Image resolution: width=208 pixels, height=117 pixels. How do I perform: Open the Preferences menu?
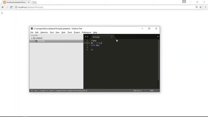[86, 32]
